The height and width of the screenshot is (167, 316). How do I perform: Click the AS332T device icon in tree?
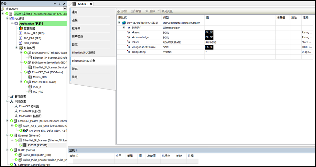(x=24, y=145)
